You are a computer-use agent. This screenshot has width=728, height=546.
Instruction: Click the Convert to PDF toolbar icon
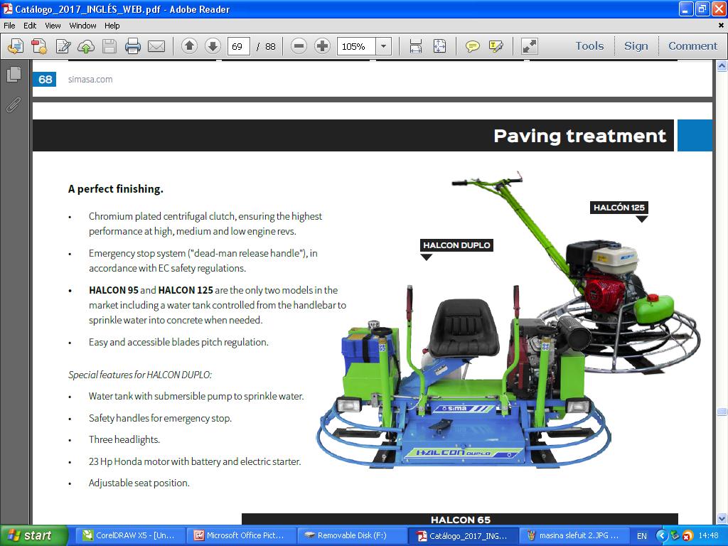pos(39,46)
